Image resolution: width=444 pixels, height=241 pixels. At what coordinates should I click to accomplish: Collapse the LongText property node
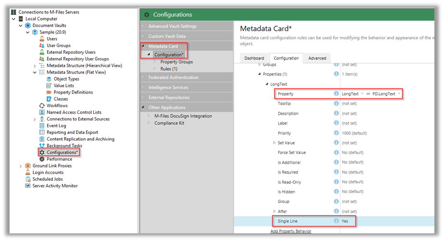pyautogui.click(x=267, y=84)
